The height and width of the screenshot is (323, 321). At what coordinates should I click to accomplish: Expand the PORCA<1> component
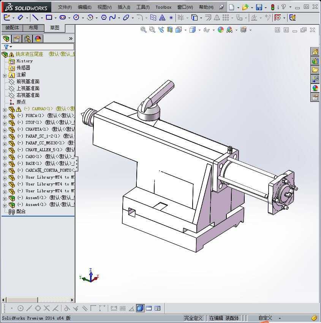5,117
